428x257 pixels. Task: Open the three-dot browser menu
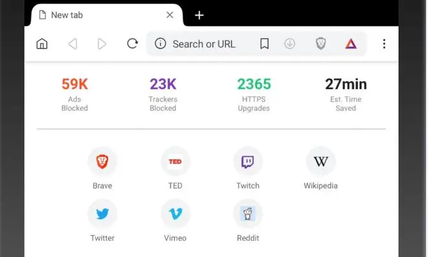coord(384,43)
